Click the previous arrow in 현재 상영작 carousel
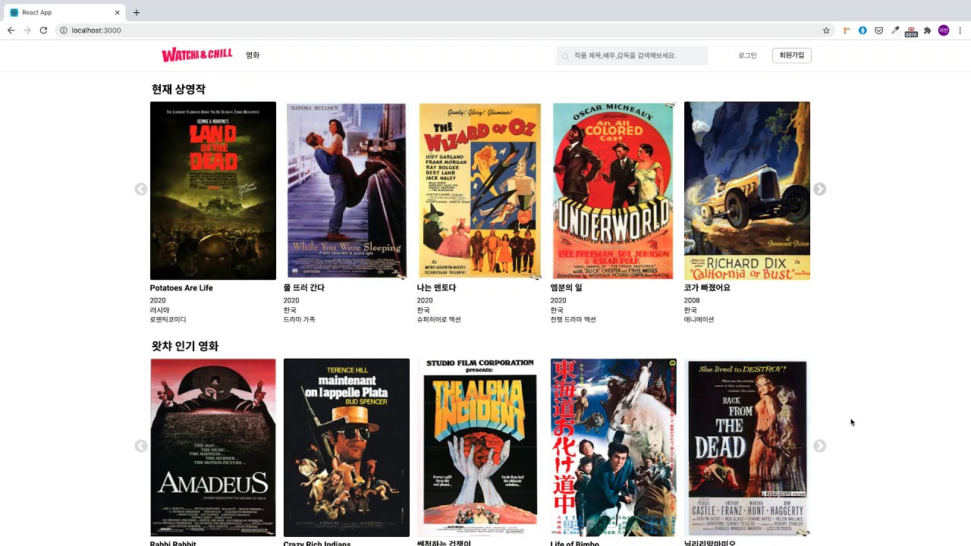The width and height of the screenshot is (971, 546). [141, 190]
